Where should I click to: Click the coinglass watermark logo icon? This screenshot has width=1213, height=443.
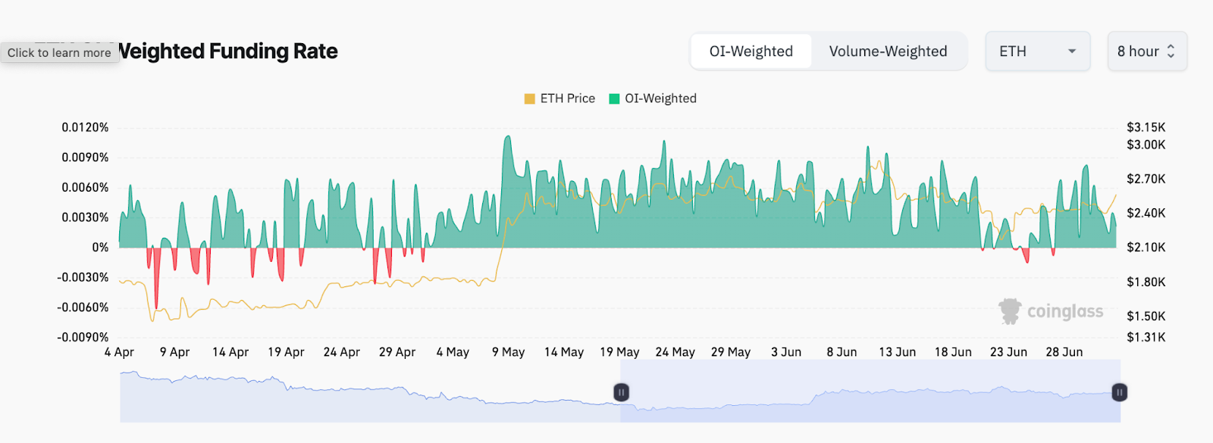1010,311
